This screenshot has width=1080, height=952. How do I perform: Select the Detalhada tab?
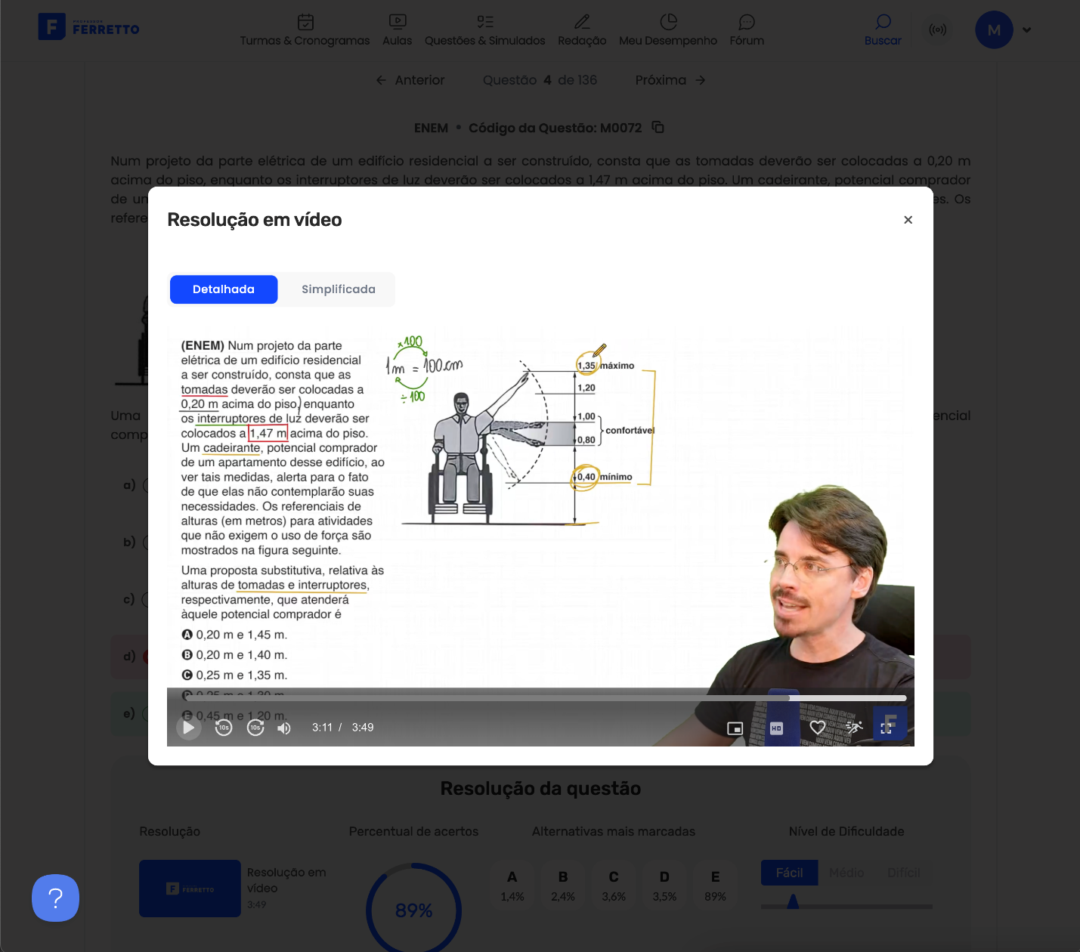(x=224, y=289)
